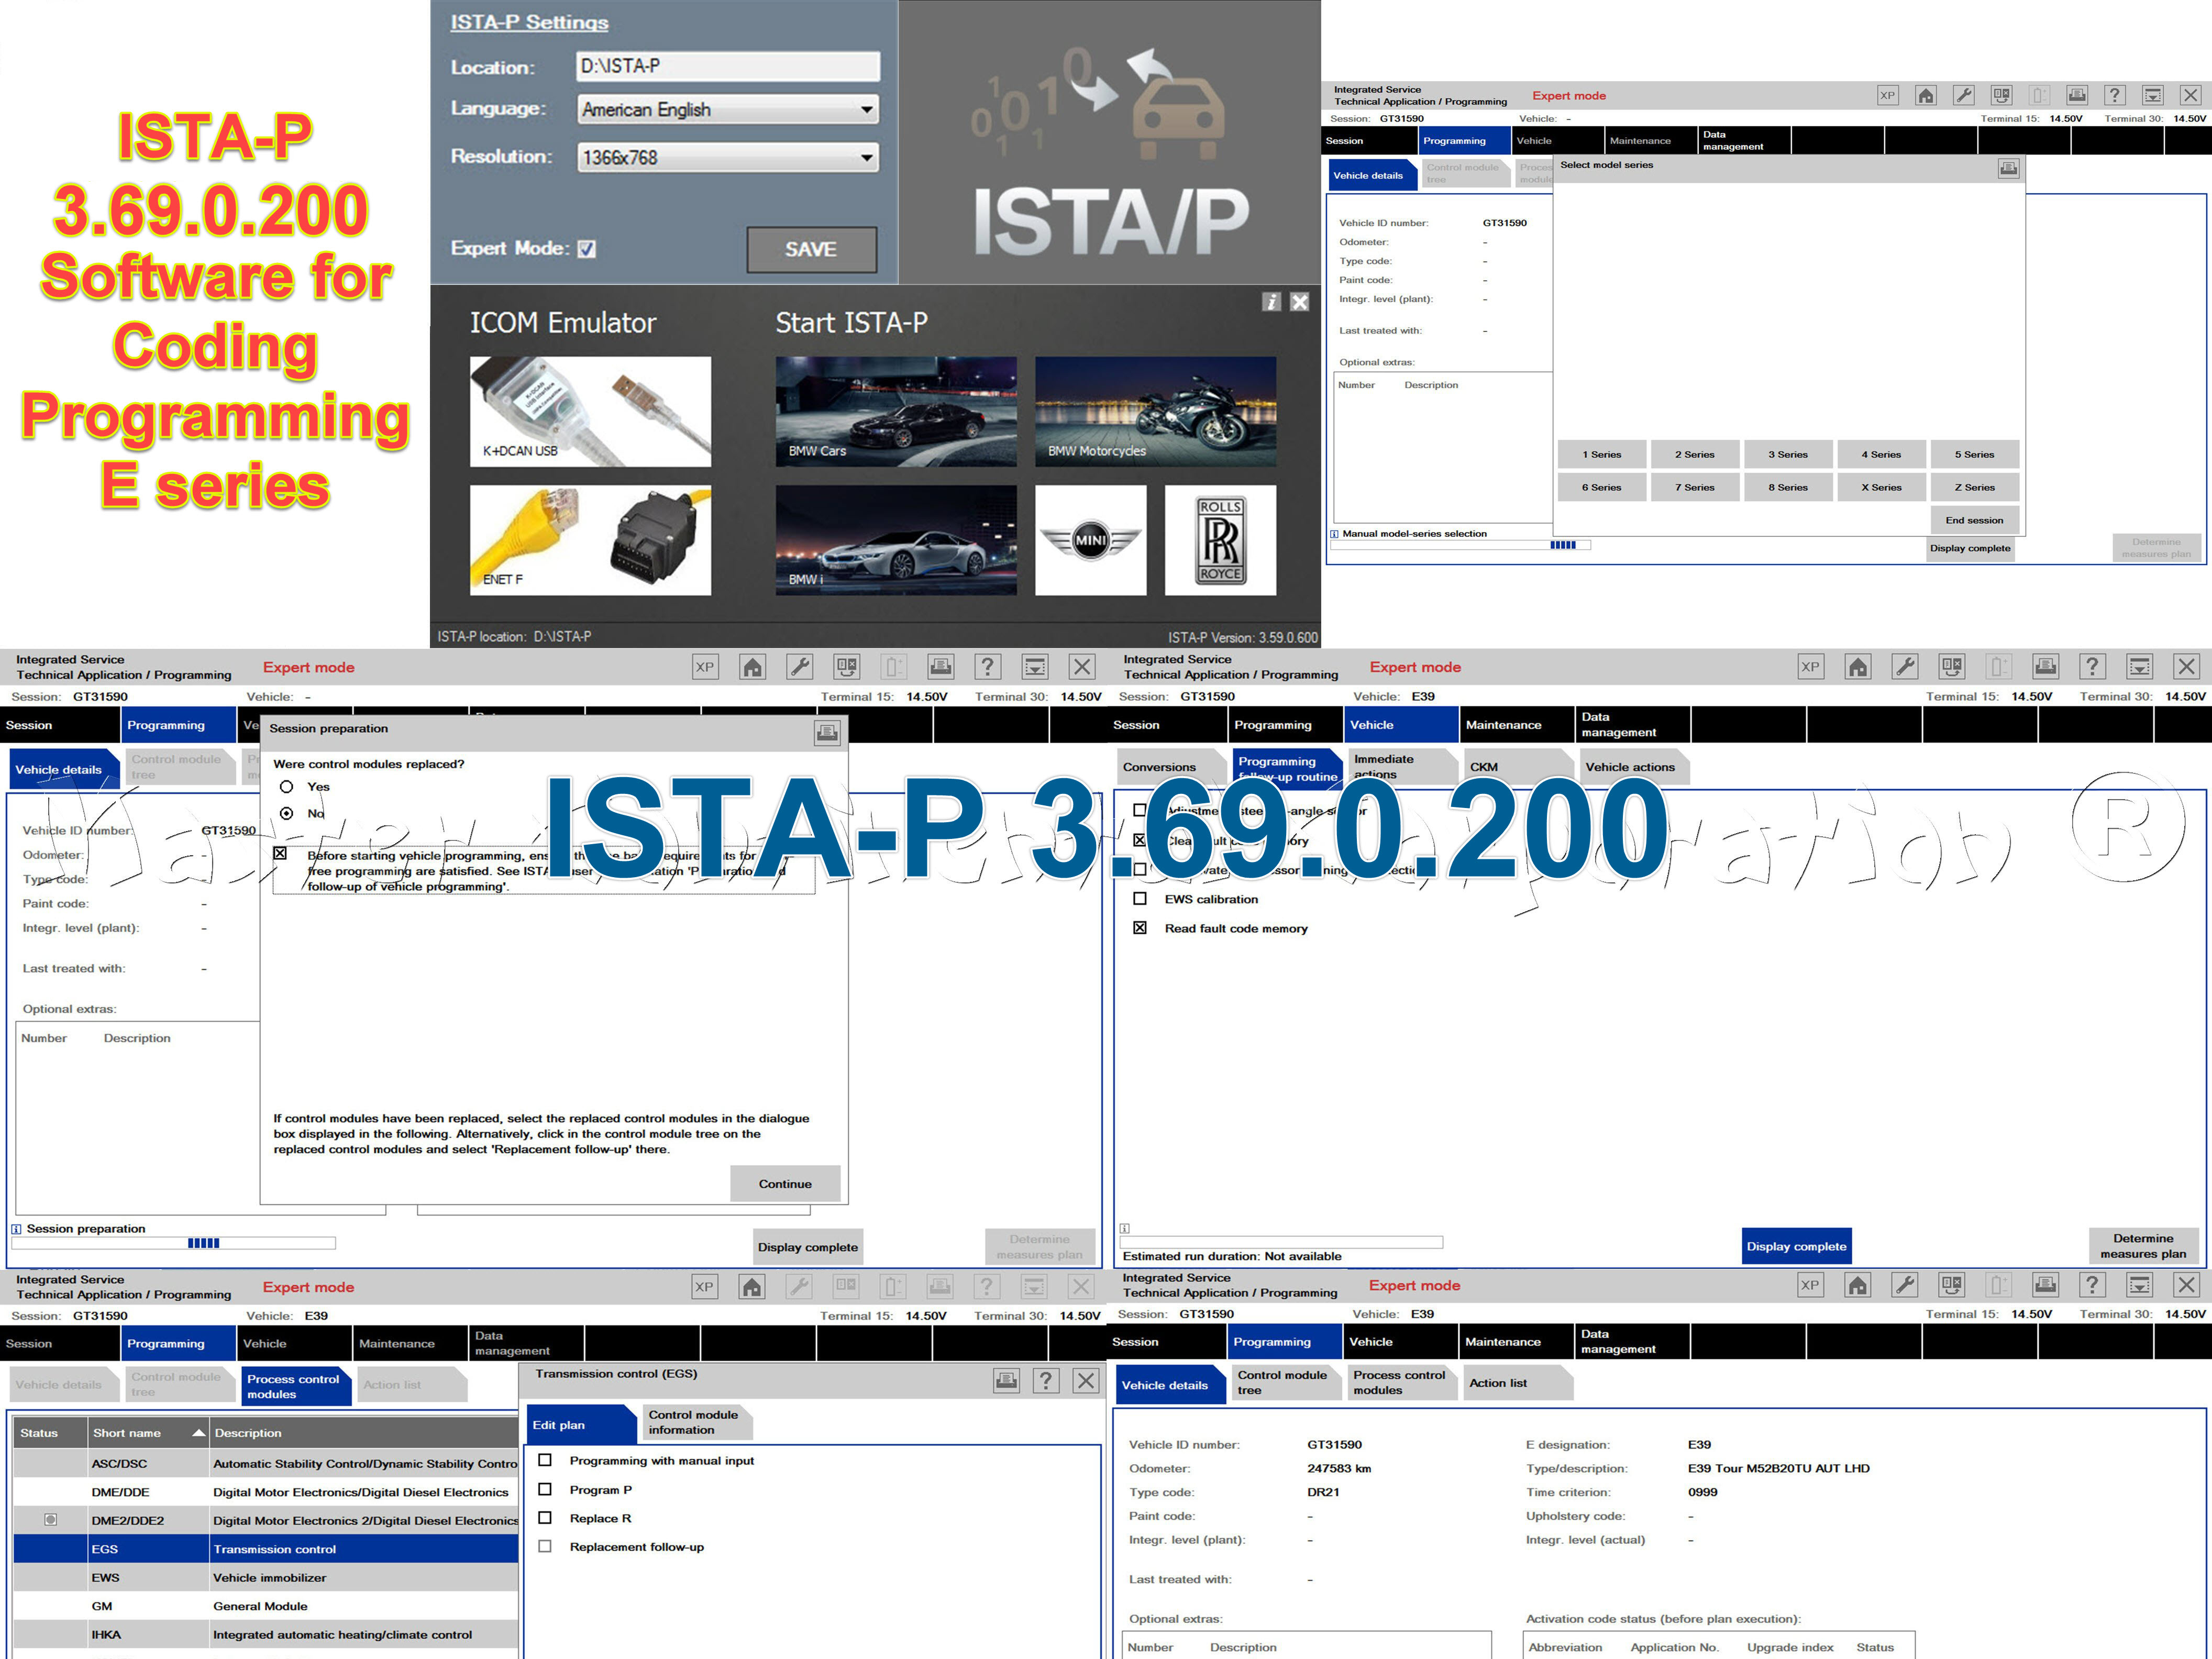The width and height of the screenshot is (2212, 1659).
Task: Uncheck the Read fault code memory checkbox
Action: click(1140, 928)
